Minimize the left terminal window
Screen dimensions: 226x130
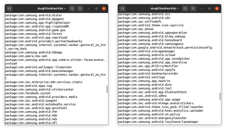pyautogui.click(x=89, y=8)
